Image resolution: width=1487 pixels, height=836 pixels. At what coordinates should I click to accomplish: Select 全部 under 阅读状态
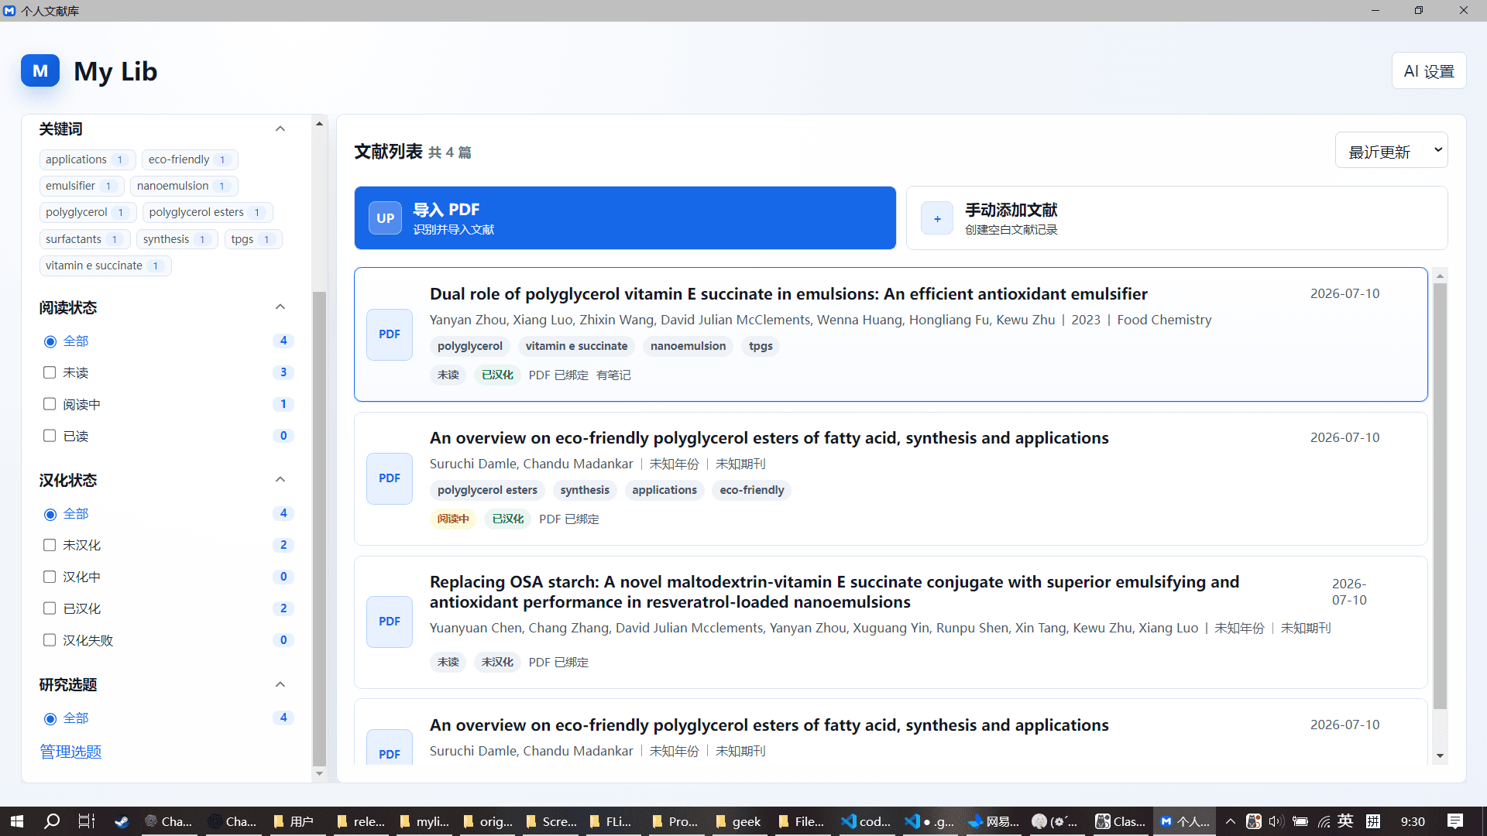point(51,341)
